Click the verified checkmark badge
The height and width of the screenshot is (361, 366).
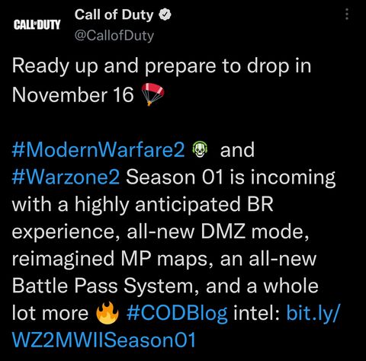(x=165, y=14)
